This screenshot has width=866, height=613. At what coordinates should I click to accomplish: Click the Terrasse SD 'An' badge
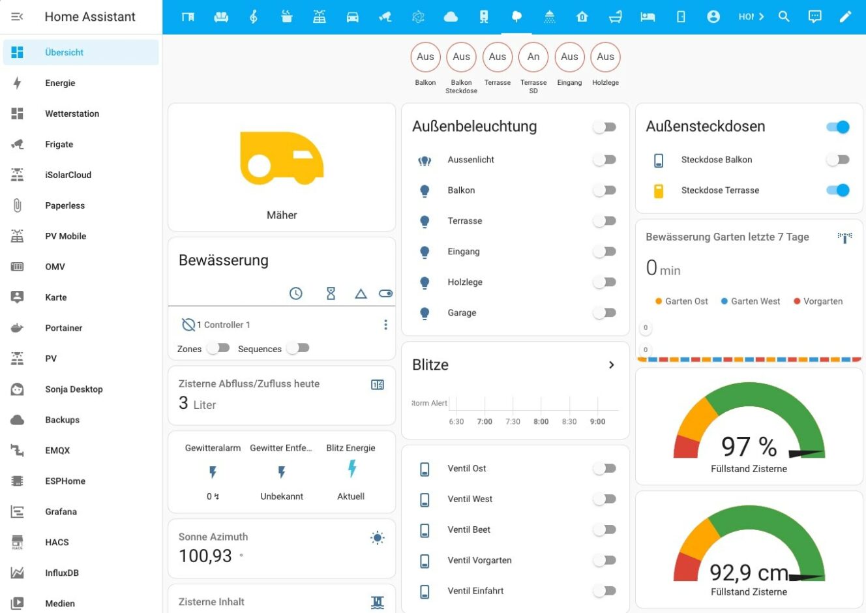click(x=533, y=57)
